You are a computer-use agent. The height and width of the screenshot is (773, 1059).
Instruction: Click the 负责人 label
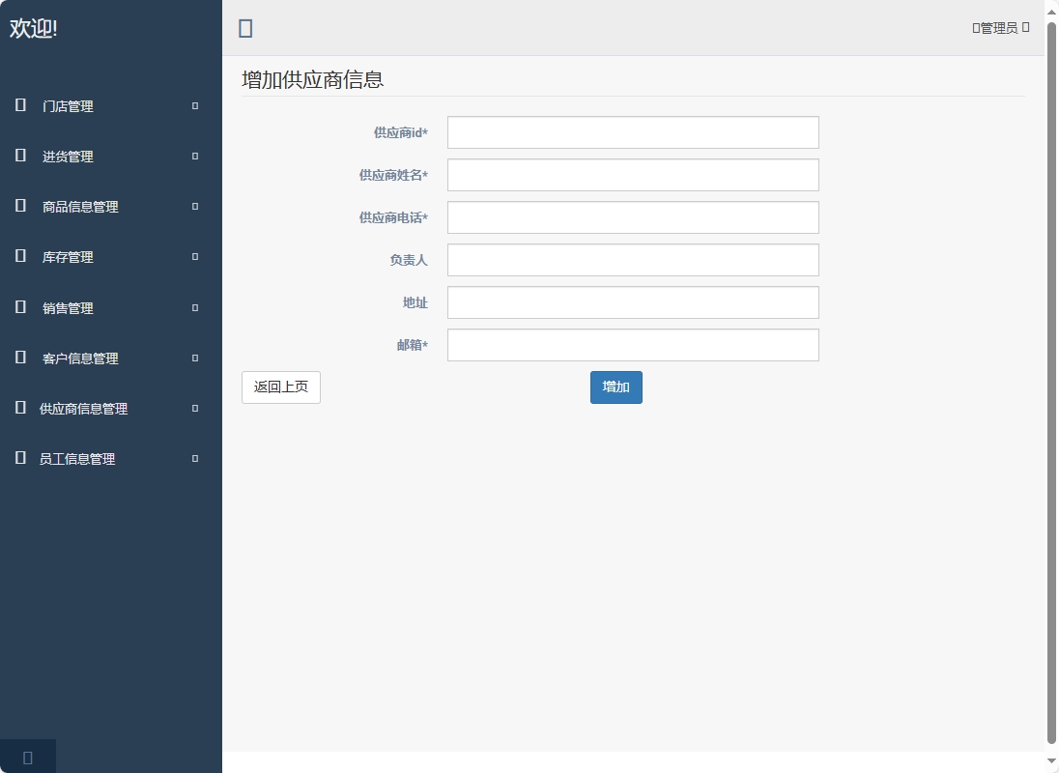pyautogui.click(x=409, y=260)
